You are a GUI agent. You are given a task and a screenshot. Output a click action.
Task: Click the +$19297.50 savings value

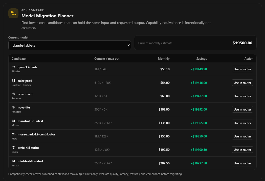(199, 163)
